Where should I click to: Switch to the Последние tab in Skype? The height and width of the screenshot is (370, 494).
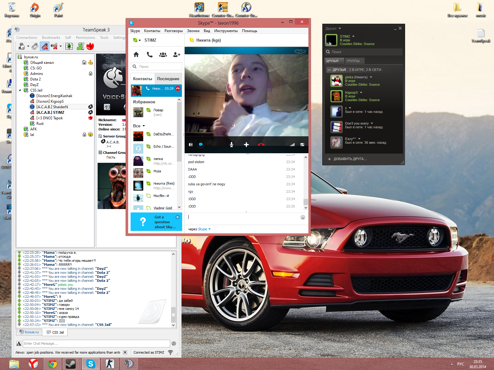168,79
